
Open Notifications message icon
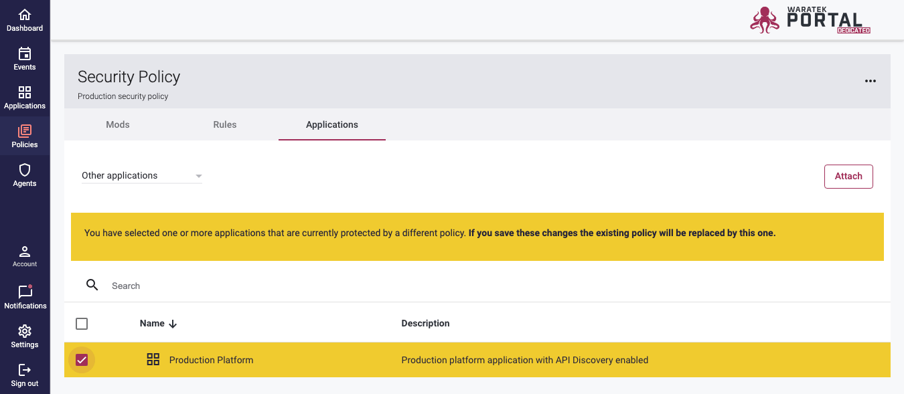(x=25, y=292)
